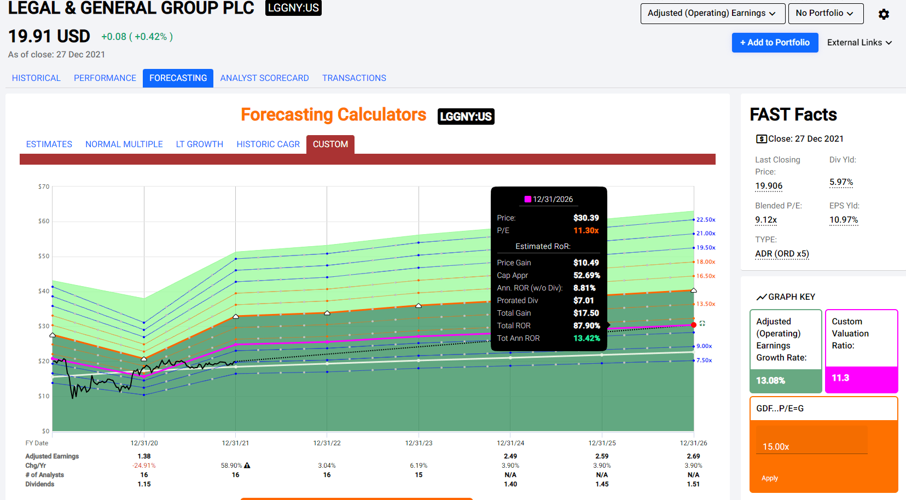The image size is (906, 500).
Task: Click the 12/31/24 Adjusted Earnings value 2.49
Action: pyautogui.click(x=510, y=456)
